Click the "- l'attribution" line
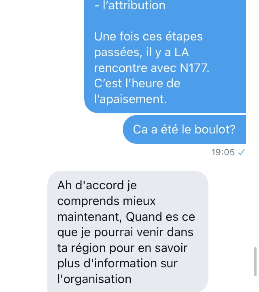This screenshot has height=292, width=259. (x=129, y=5)
